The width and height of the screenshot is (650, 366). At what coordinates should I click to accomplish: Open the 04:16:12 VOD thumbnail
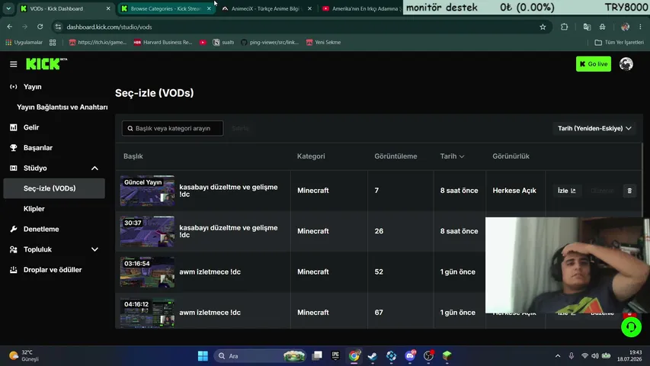pos(147,312)
